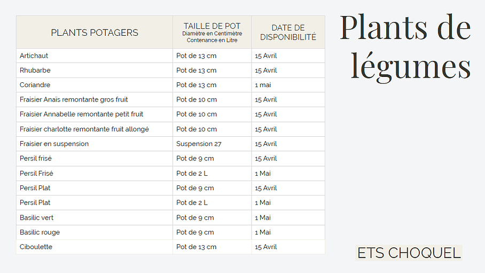Click the DATE DE DISPONIBILITÉ header
This screenshot has width=485, height=273.
(x=288, y=33)
